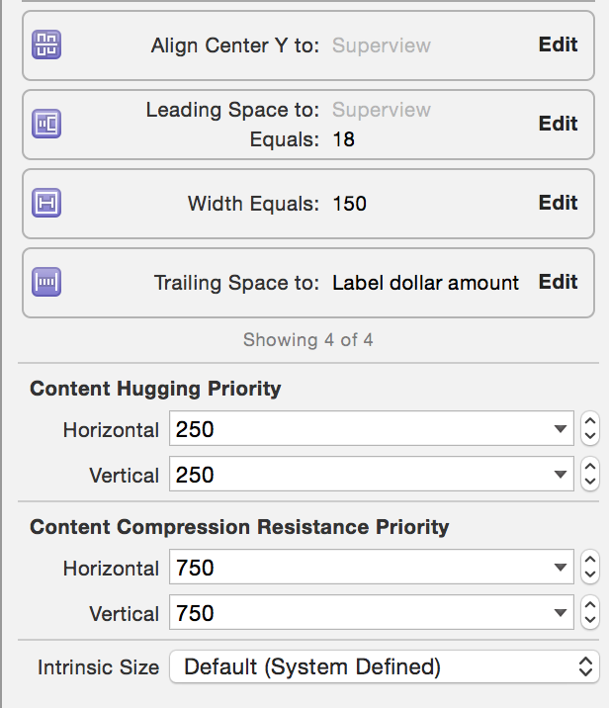Click the Trailing Space constraint icon
609x708 pixels.
point(47,282)
